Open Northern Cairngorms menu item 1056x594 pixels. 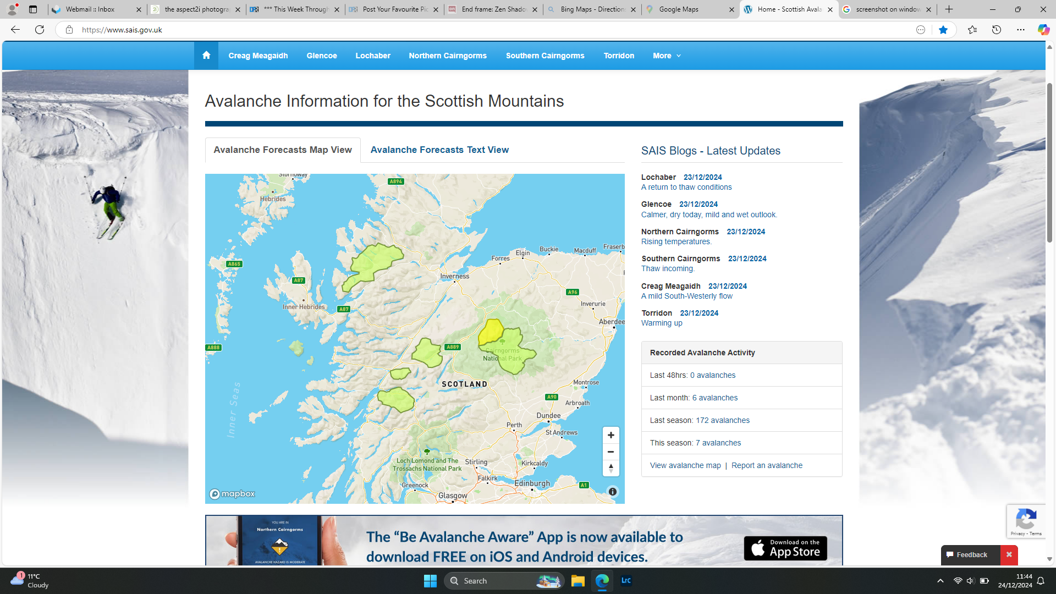tap(447, 56)
